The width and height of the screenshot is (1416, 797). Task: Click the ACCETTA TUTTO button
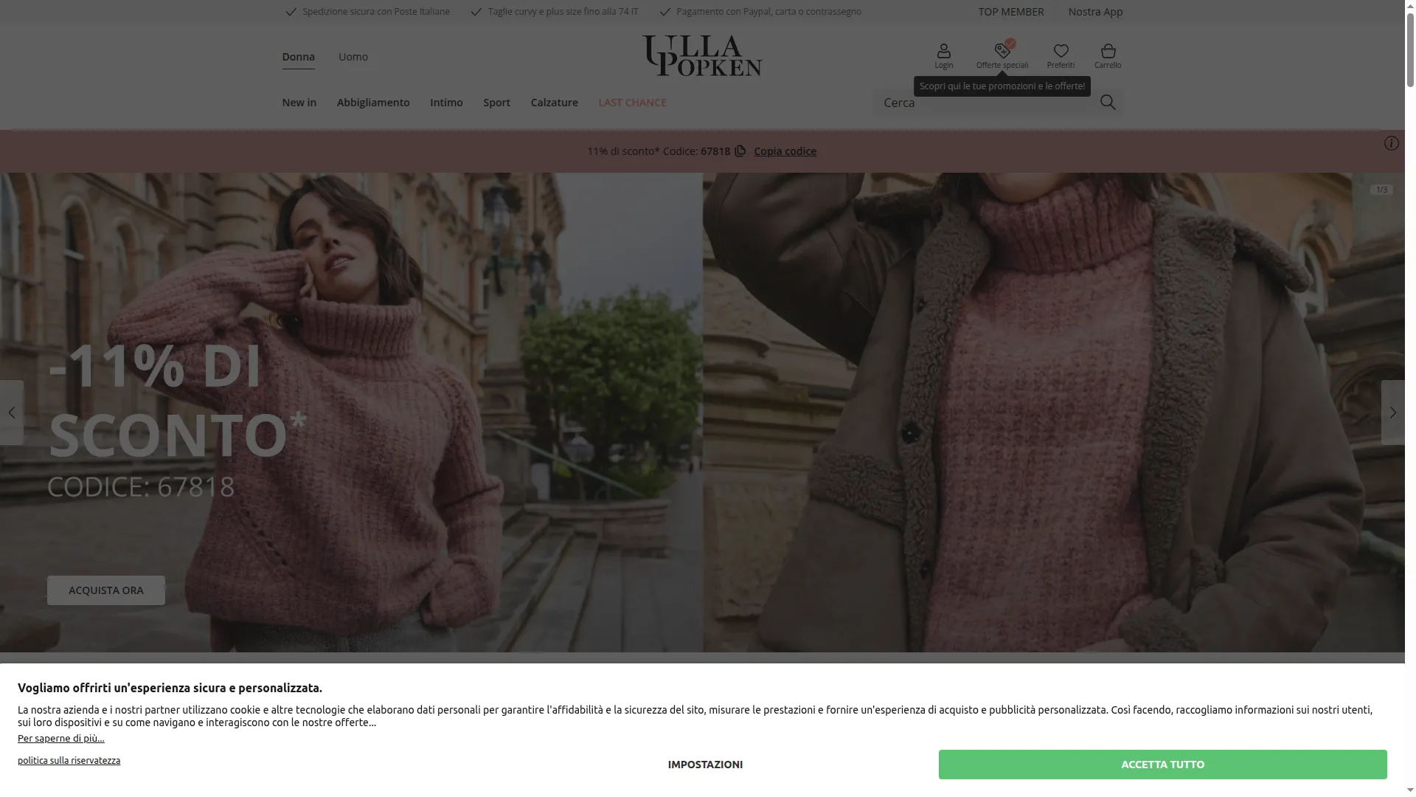pos(1162,765)
